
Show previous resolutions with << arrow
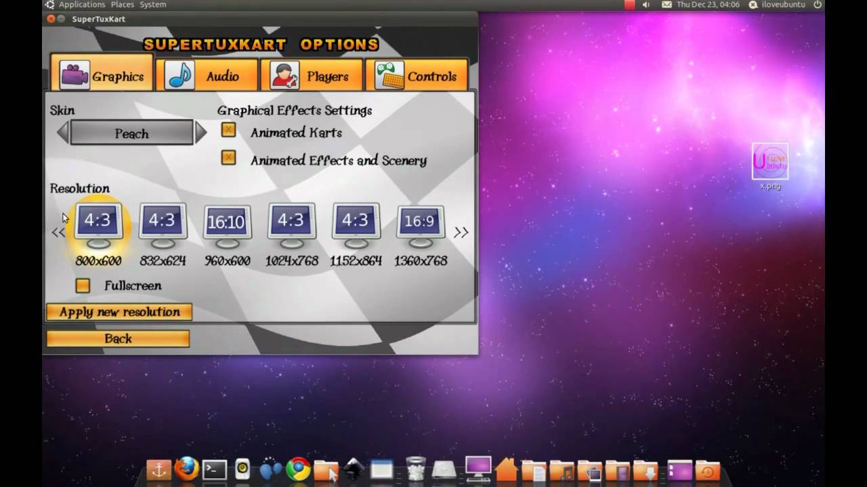point(58,233)
